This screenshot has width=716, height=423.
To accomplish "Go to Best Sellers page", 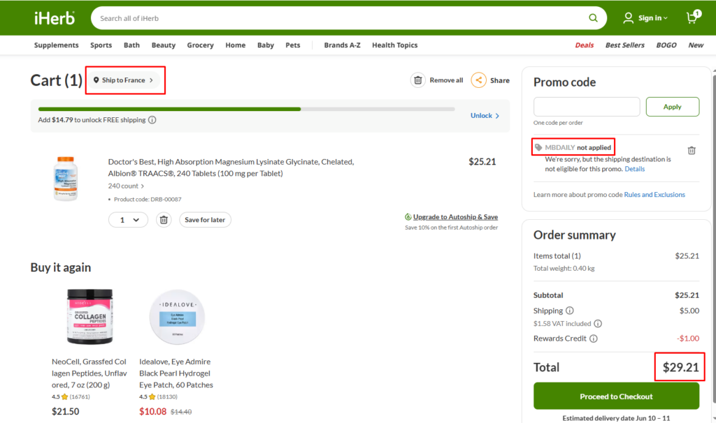I will pyautogui.click(x=624, y=45).
